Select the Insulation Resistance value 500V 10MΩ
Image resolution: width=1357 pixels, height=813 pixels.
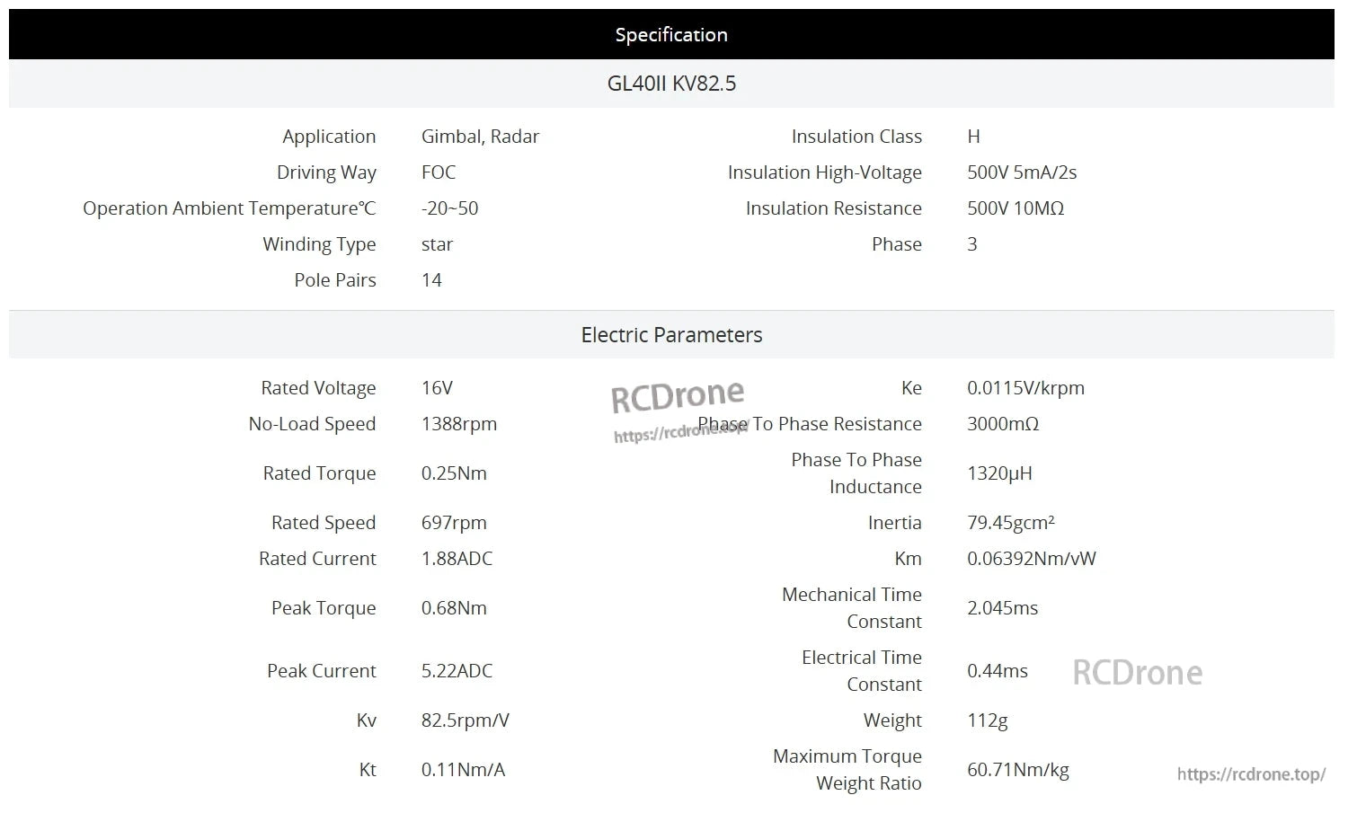[x=1016, y=208]
